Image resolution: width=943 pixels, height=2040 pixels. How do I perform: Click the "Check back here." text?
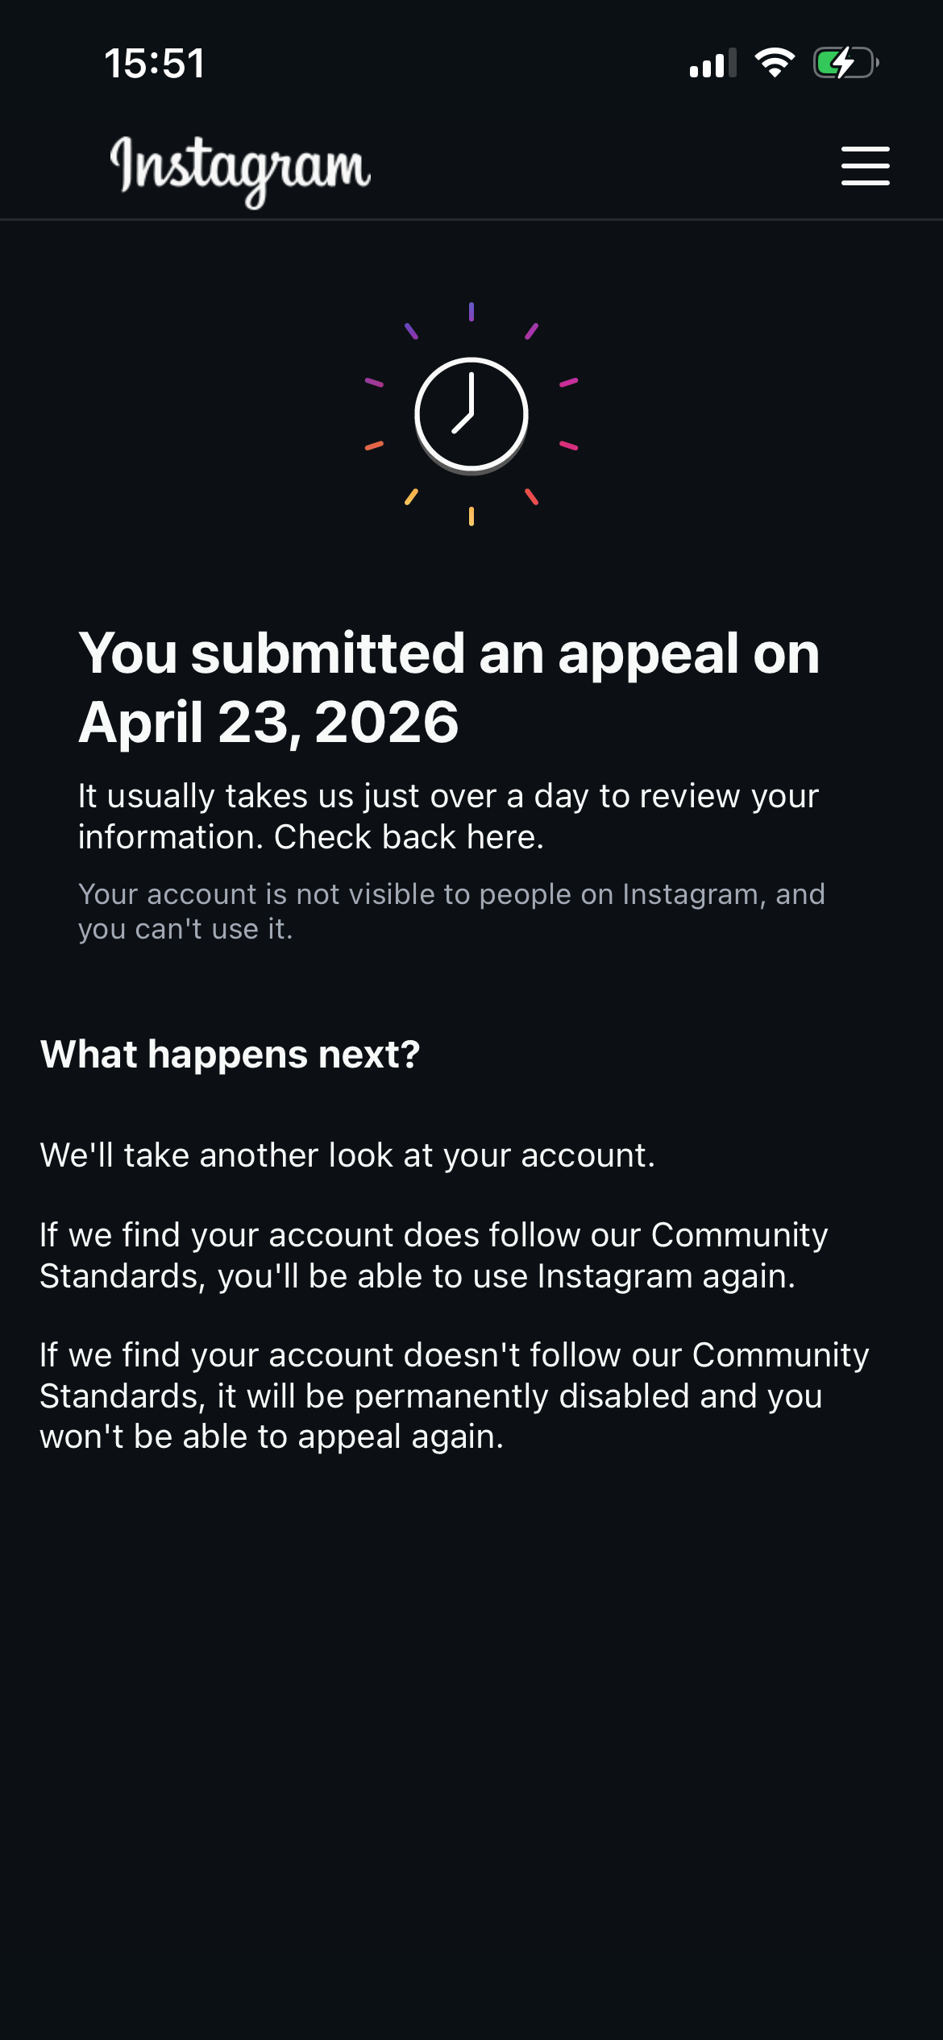click(x=409, y=837)
